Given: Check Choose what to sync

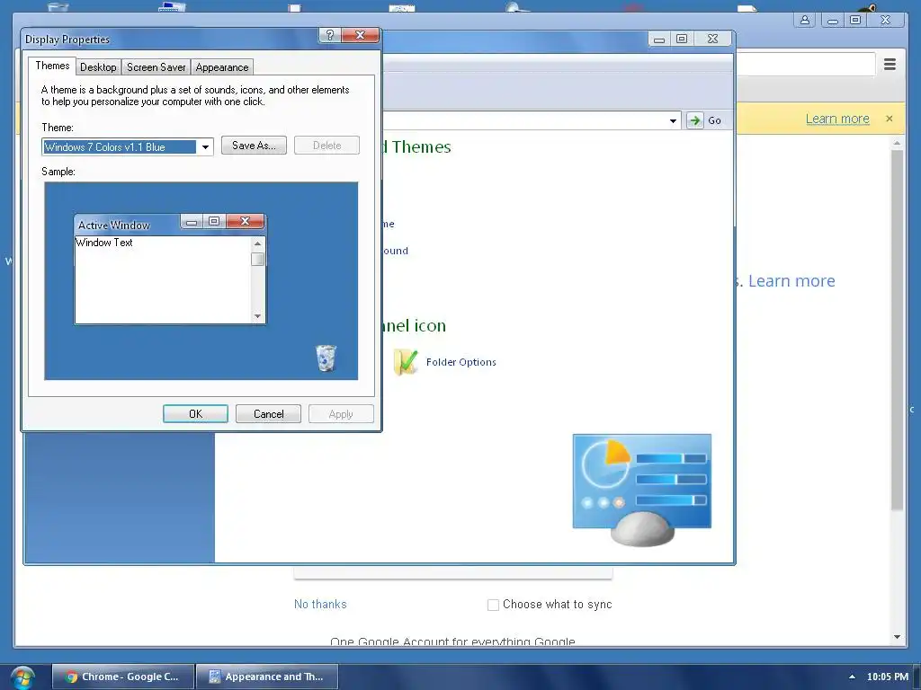Looking at the screenshot, I should point(493,605).
